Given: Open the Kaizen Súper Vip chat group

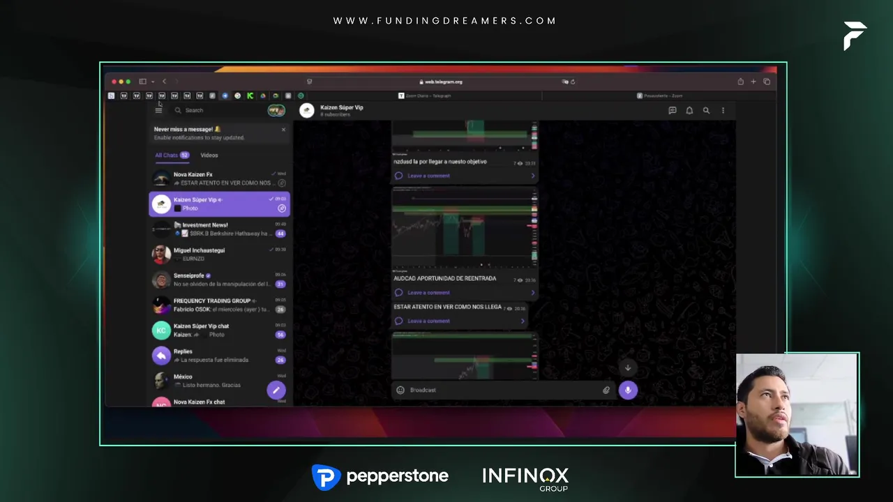Looking at the screenshot, I should tap(219, 330).
